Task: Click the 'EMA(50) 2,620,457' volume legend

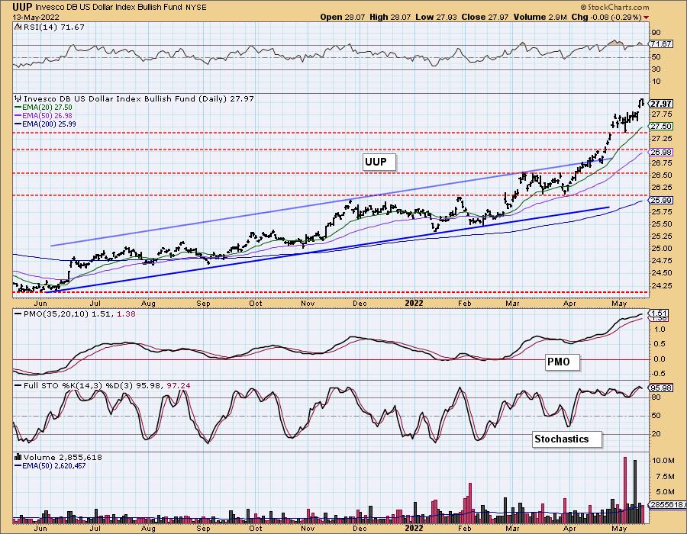Action: tap(54, 465)
